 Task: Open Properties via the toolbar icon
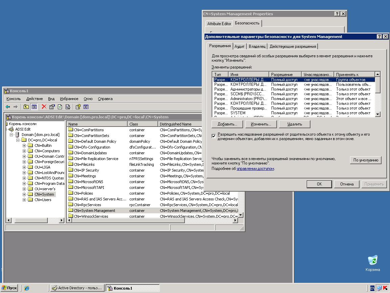(x=52, y=107)
